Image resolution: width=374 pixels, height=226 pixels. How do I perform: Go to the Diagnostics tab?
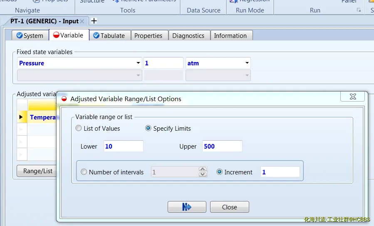188,36
